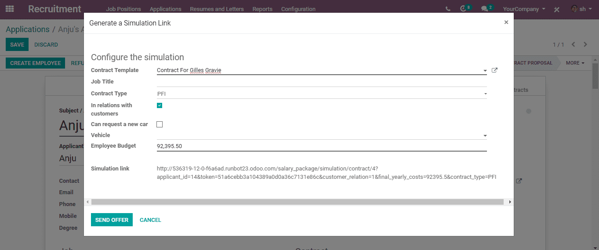The image size is (599, 250).
Task: Click the 'Configure the simulation' heading
Action: [x=138, y=57]
